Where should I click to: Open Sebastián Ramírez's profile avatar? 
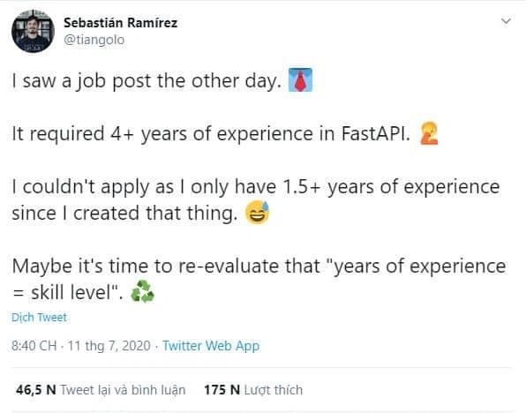point(33,31)
